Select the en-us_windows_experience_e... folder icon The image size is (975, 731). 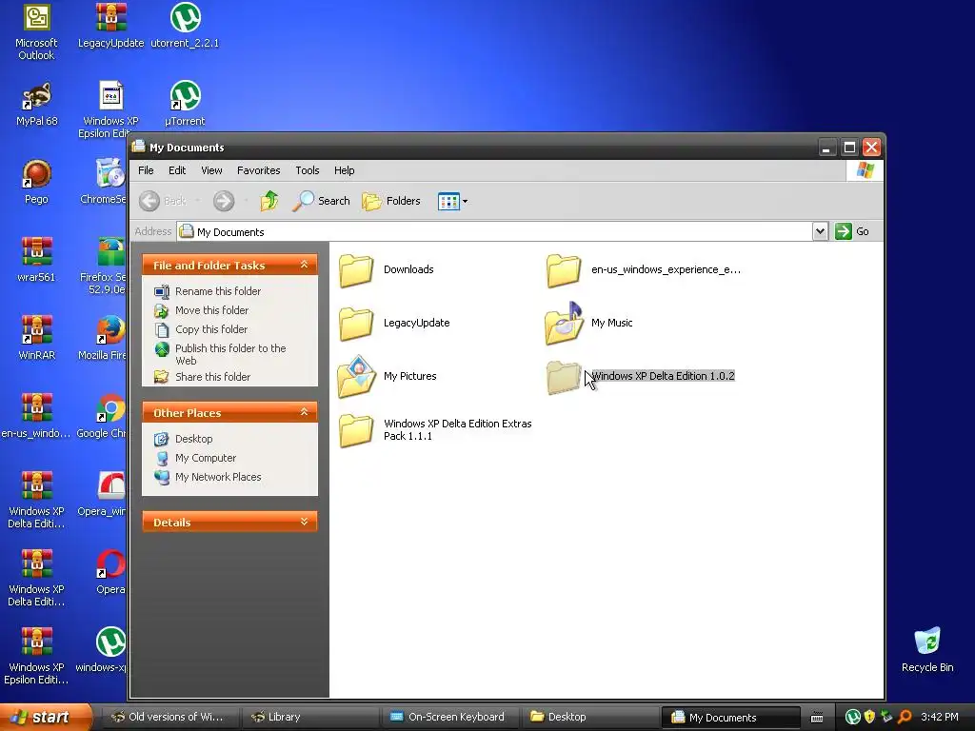(x=564, y=270)
